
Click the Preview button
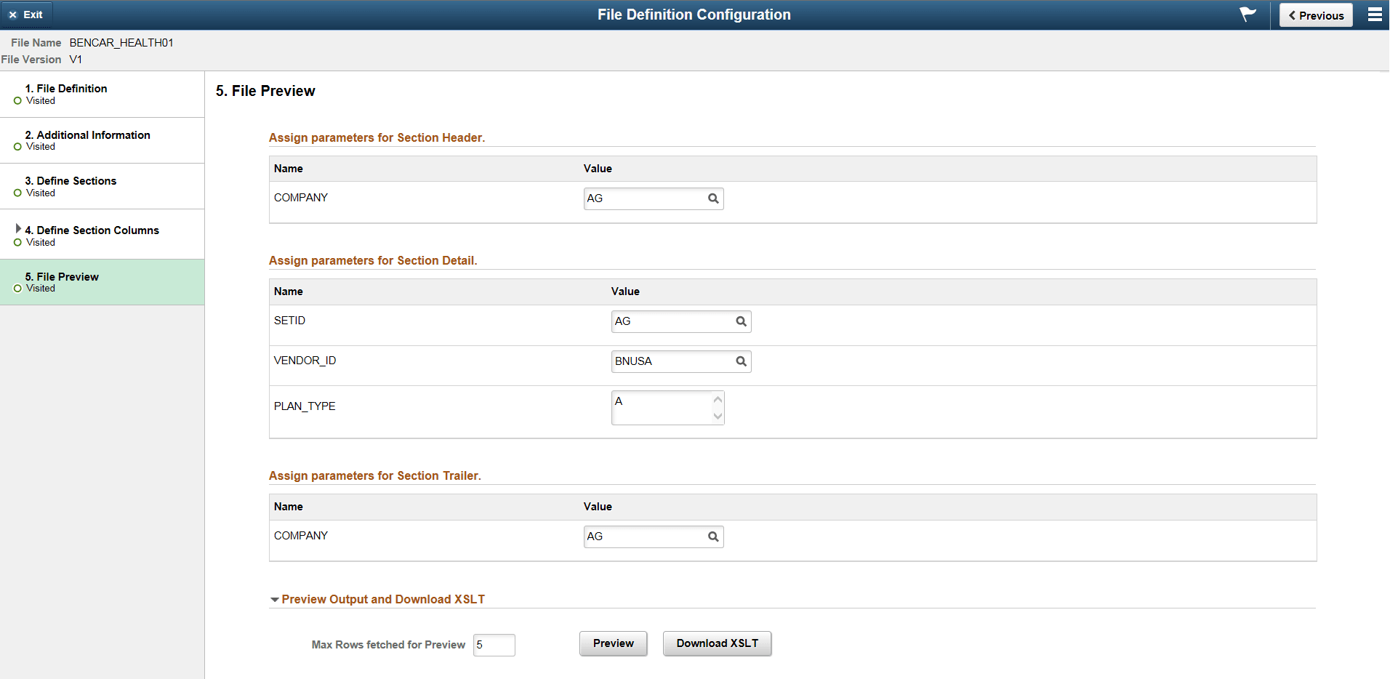click(612, 643)
